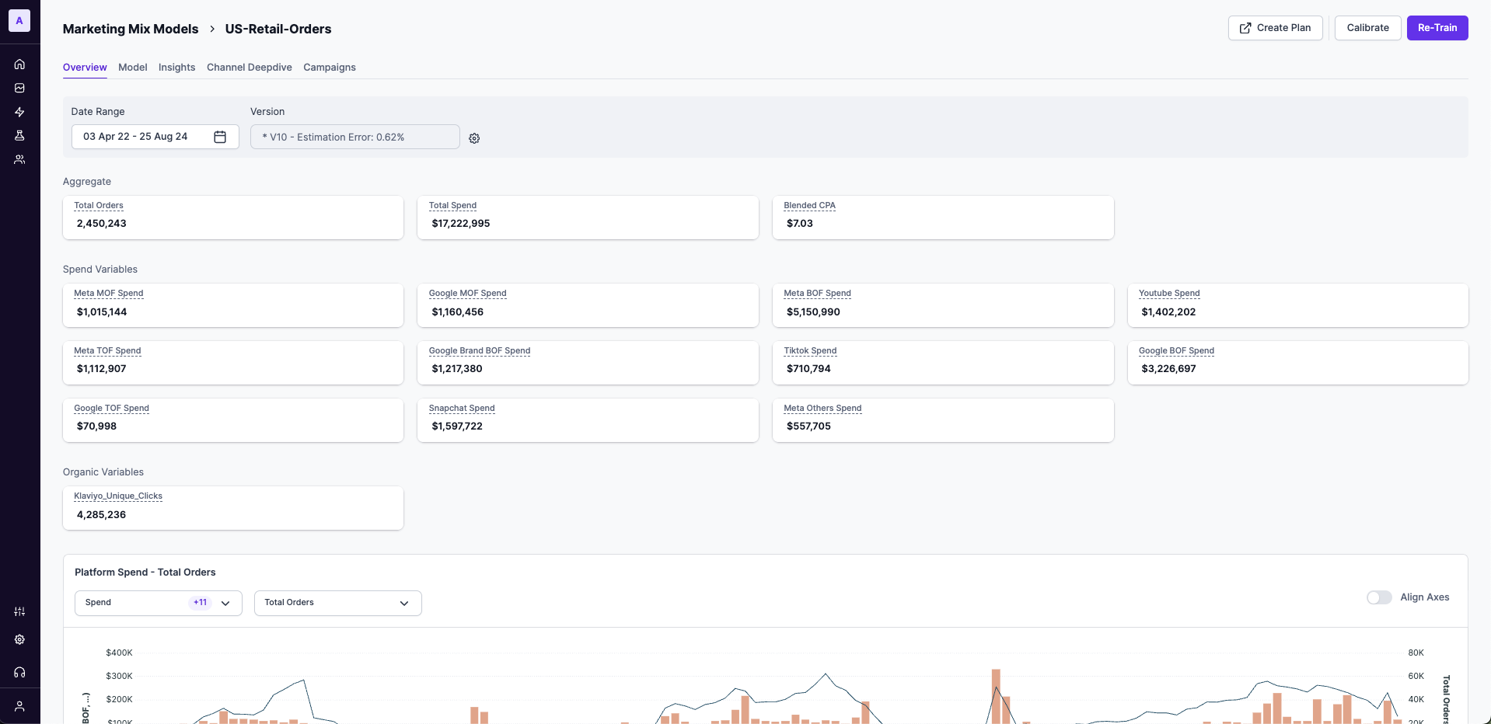Click the +11 badge in Spend dropdown
The height and width of the screenshot is (724, 1491).
tap(201, 603)
